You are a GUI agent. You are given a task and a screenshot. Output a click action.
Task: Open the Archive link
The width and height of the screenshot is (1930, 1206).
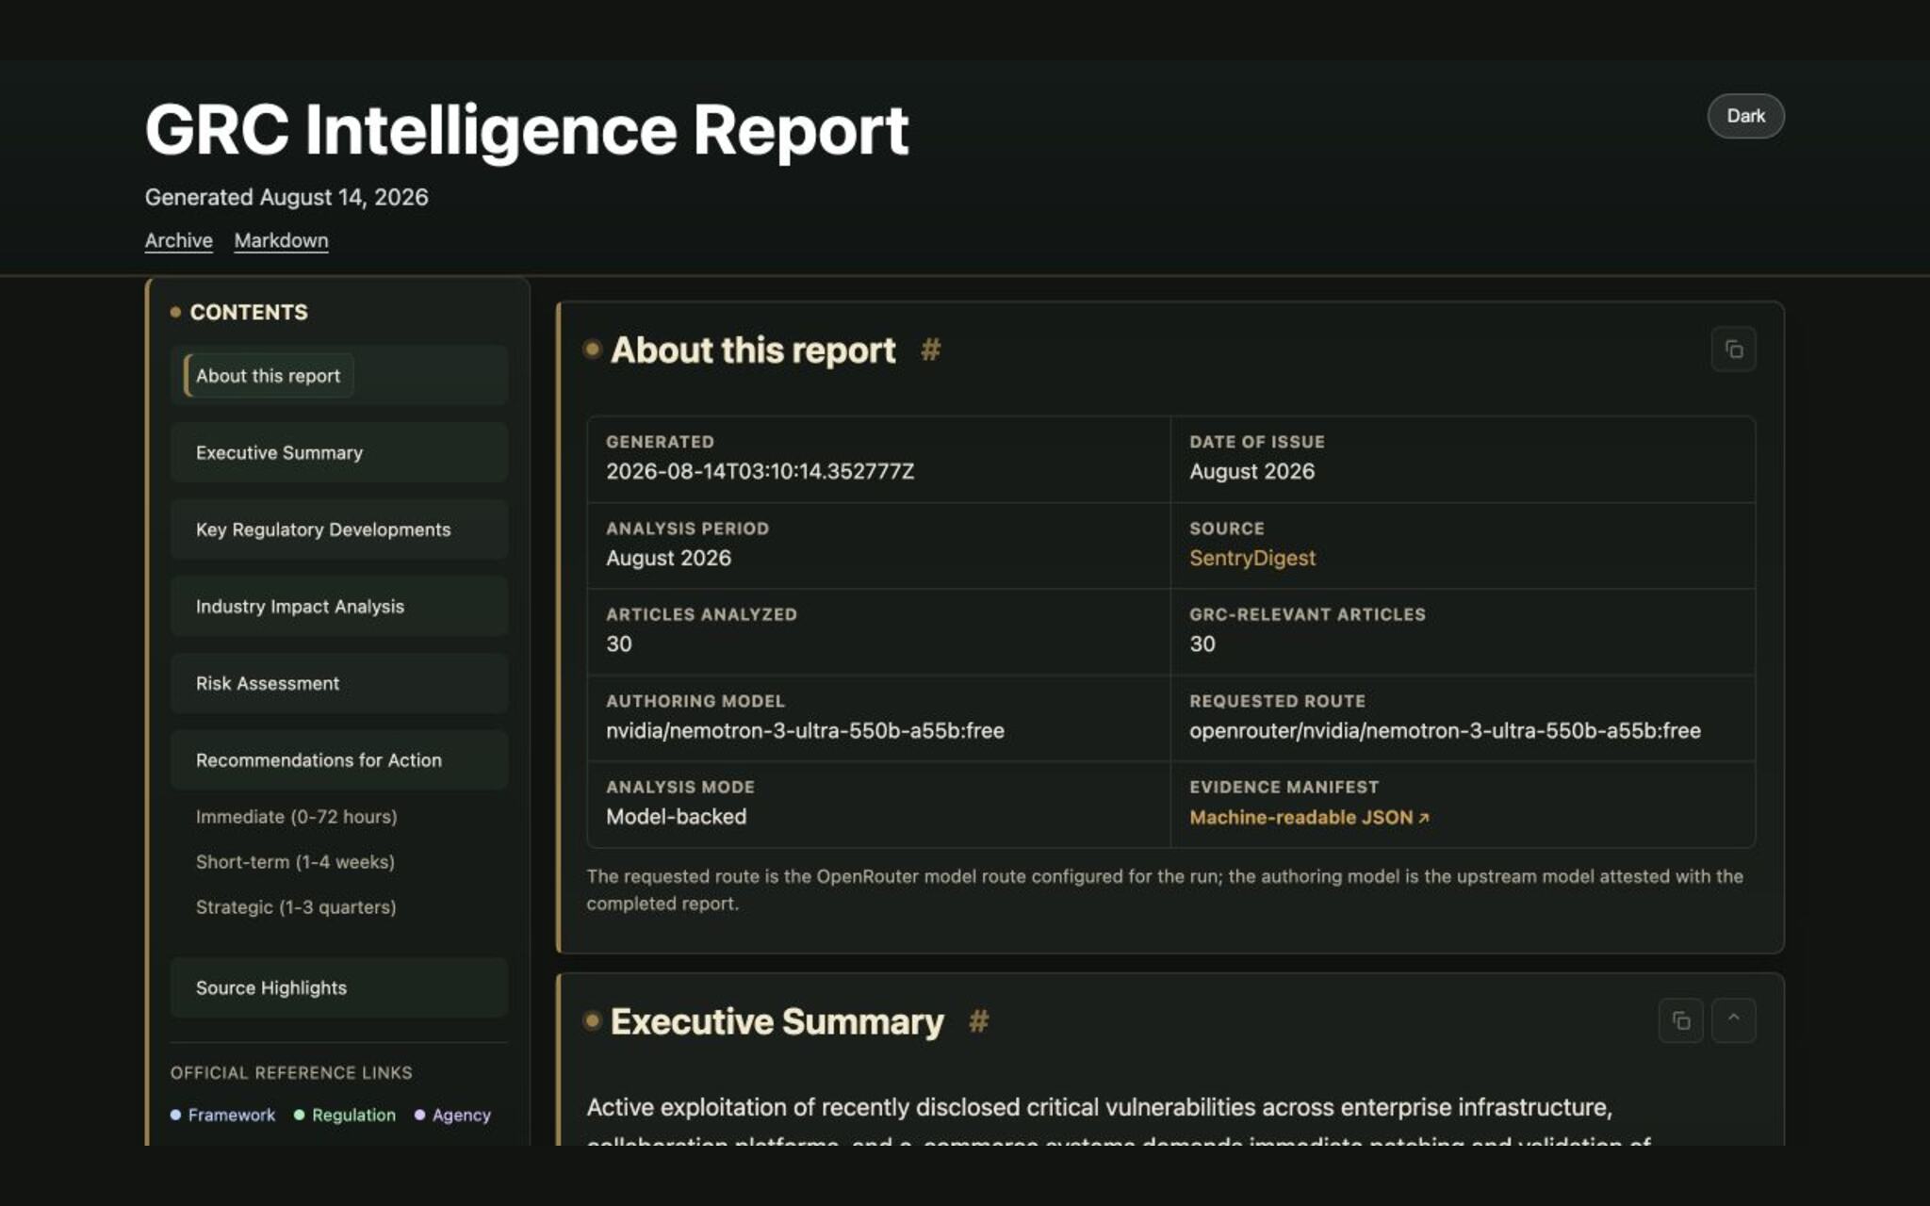point(178,240)
